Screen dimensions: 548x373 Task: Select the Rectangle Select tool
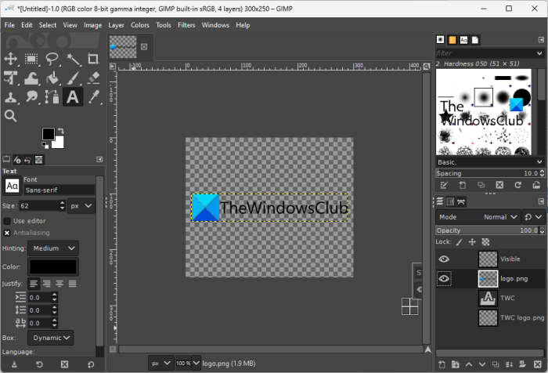31,58
